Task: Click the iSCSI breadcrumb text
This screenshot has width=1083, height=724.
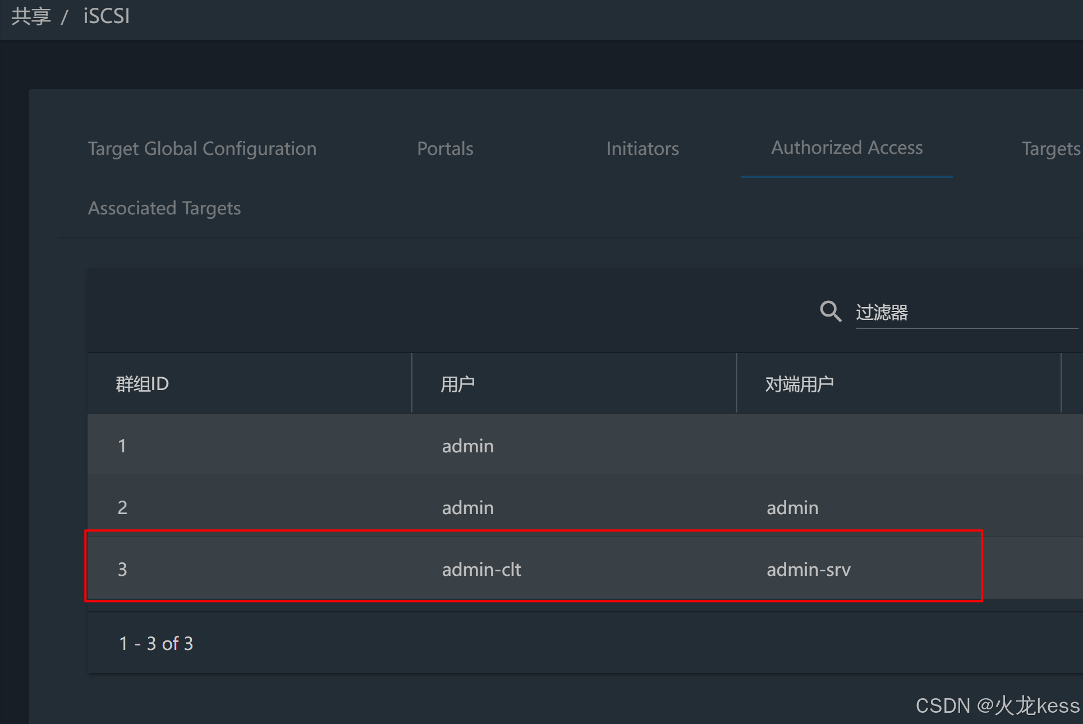Action: pos(107,16)
